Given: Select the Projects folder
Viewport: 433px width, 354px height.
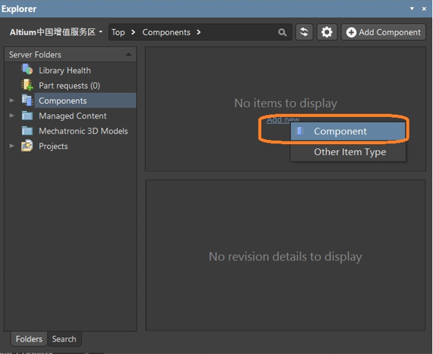Looking at the screenshot, I should [x=53, y=146].
